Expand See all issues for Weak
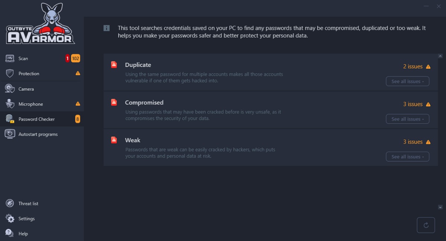446x241 pixels. click(x=407, y=157)
